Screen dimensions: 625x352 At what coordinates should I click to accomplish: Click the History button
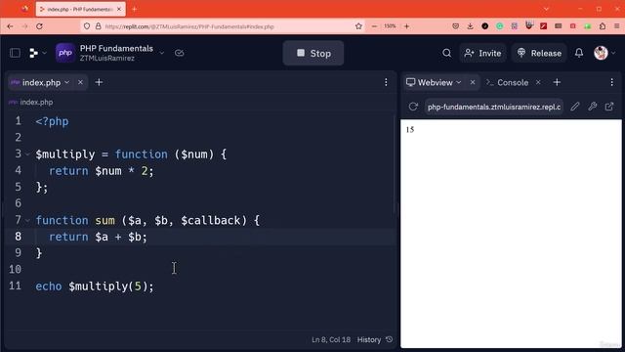tap(375, 339)
